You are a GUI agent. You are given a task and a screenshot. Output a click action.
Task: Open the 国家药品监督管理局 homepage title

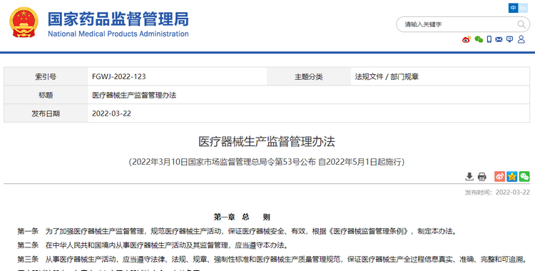[118, 19]
